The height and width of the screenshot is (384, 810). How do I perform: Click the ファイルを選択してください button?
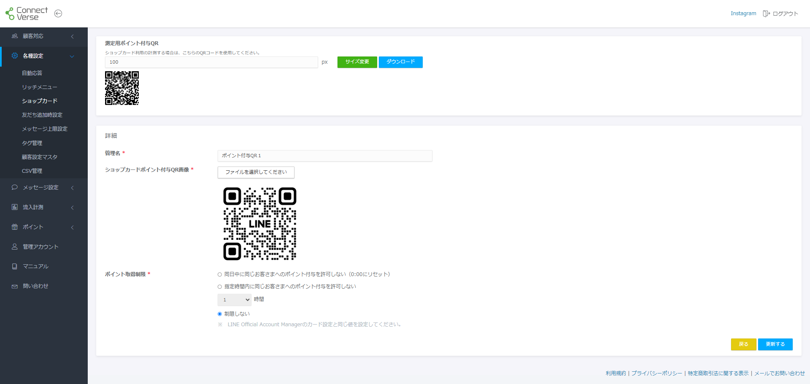(x=256, y=172)
